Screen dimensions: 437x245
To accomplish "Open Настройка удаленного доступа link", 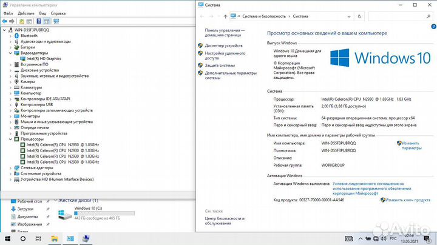I will tap(225, 55).
